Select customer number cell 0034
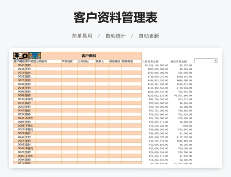231x177 pixels. 21,114
